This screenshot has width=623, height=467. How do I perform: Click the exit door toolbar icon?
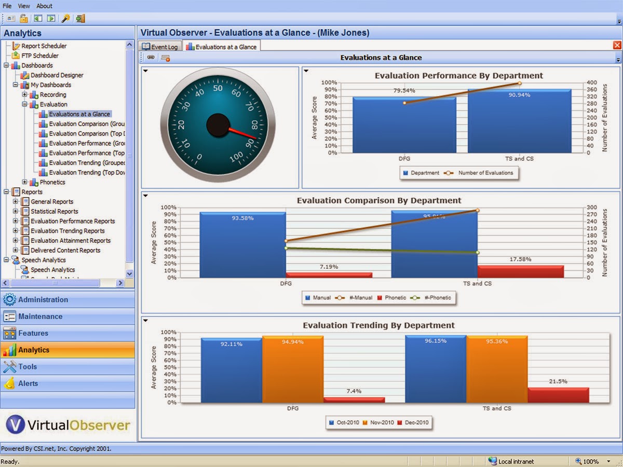[x=80, y=19]
